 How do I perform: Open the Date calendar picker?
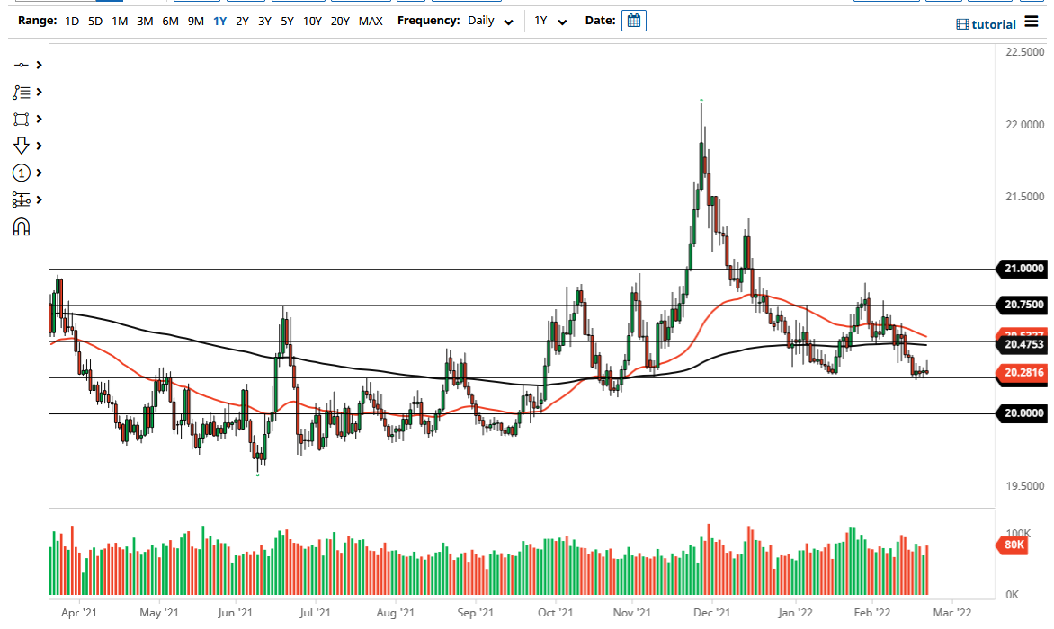634,20
